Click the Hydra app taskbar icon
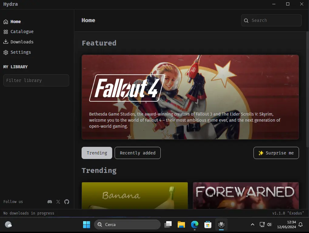This screenshot has width=309, height=233. (x=221, y=225)
